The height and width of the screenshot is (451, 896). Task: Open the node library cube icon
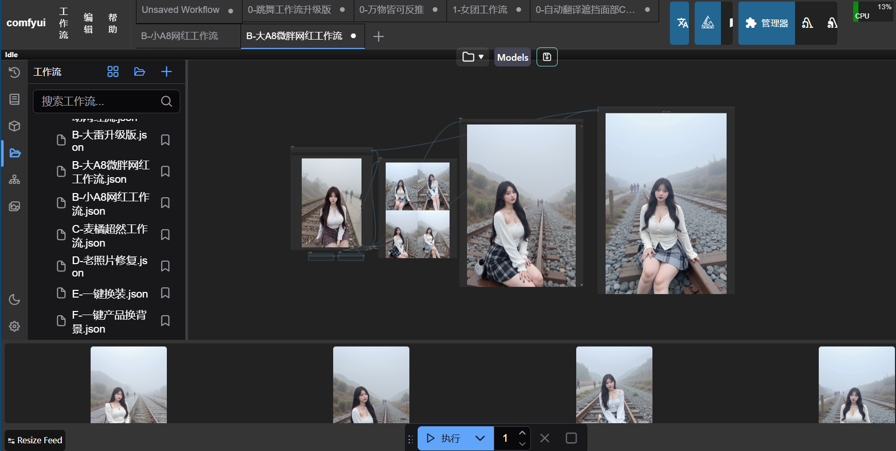(14, 126)
